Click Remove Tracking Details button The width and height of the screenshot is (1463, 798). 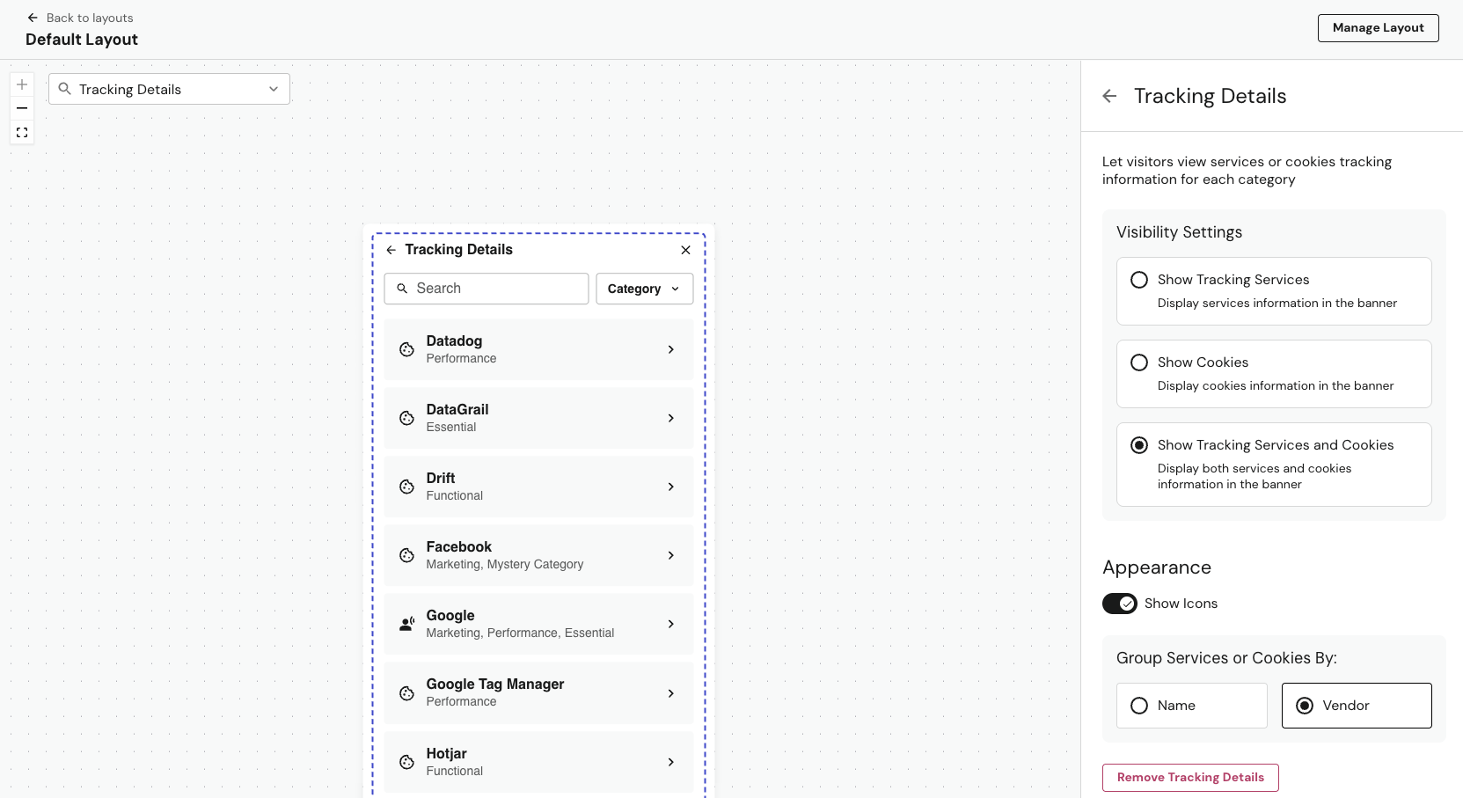1189,778
